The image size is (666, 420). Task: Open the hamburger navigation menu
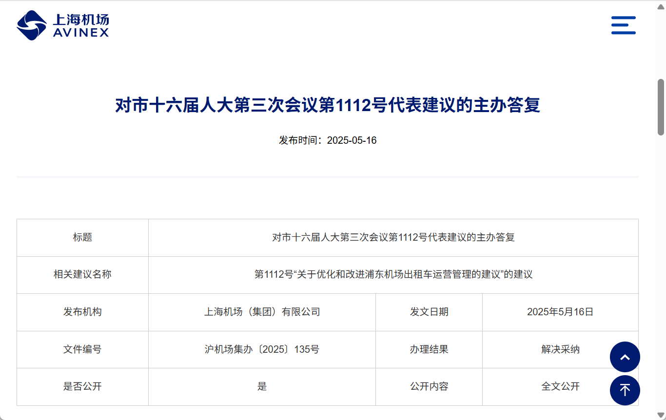coord(624,25)
